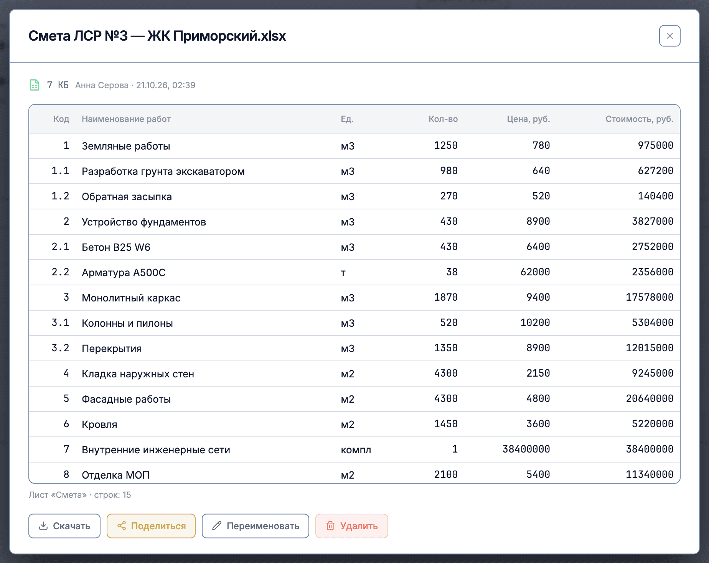709x563 pixels.
Task: Share the file via Поделиться
Action: point(151,526)
